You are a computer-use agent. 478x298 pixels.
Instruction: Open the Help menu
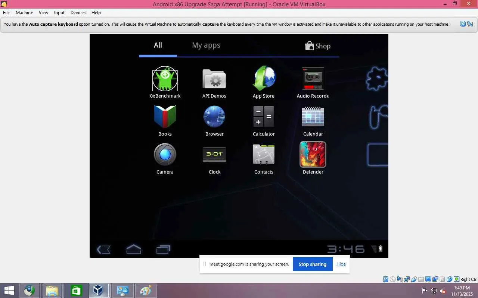click(x=96, y=12)
